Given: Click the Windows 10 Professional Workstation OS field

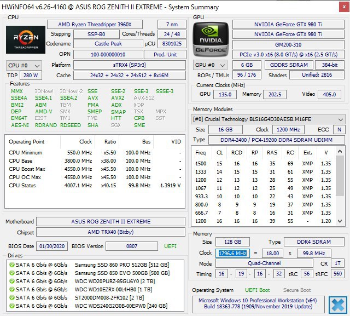Looking at the screenshot, I should tap(258, 303).
